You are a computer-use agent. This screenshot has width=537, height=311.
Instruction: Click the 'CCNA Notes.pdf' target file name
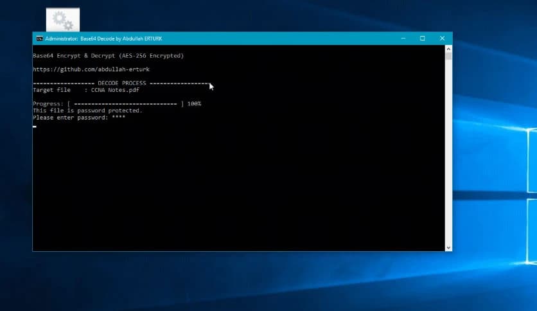click(x=115, y=90)
